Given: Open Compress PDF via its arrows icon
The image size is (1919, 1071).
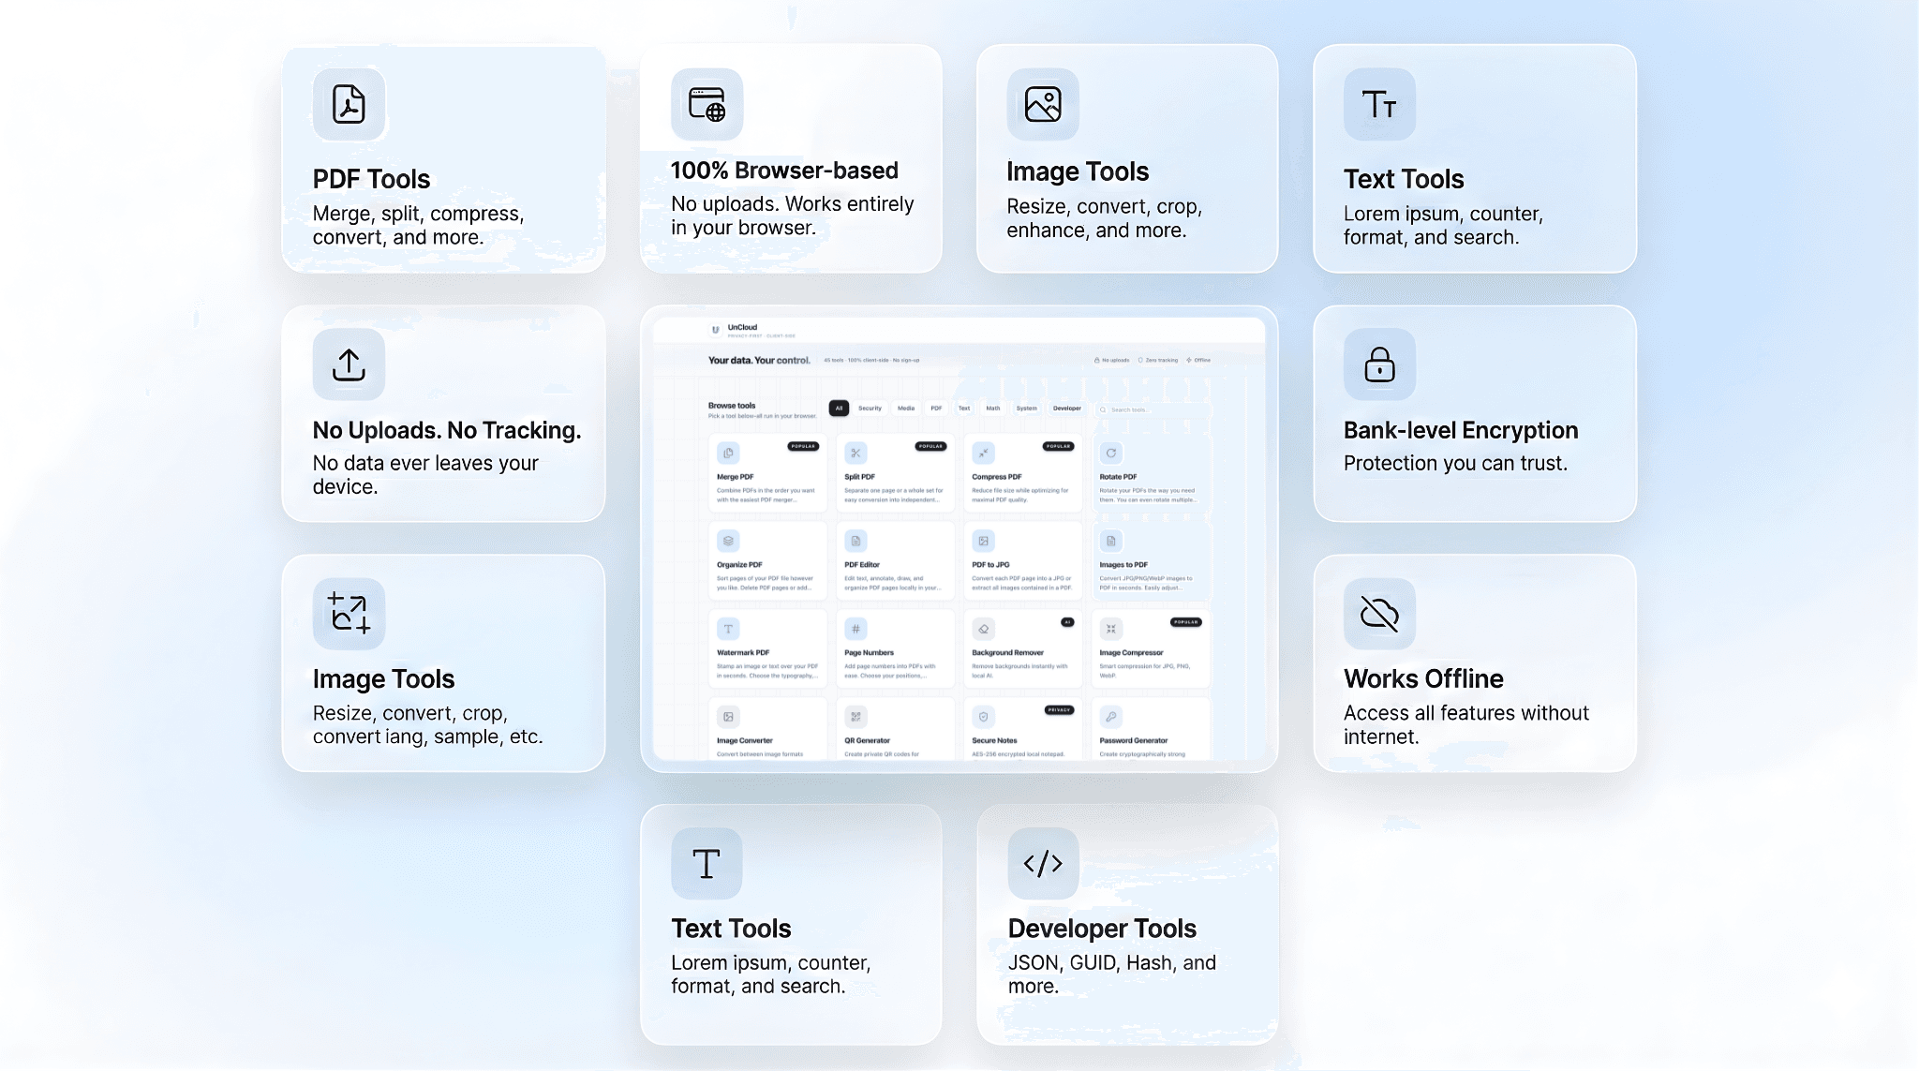Looking at the screenshot, I should tap(983, 453).
